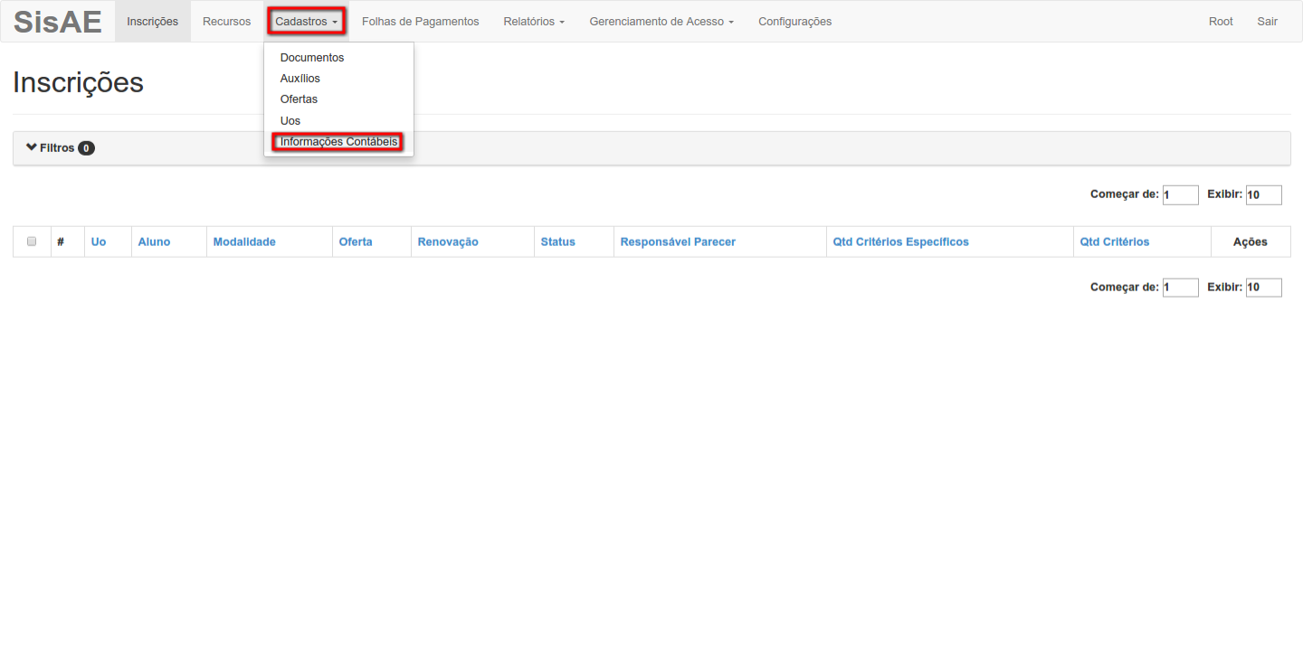The width and height of the screenshot is (1303, 671).
Task: Go to Recursos page
Action: click(x=227, y=22)
